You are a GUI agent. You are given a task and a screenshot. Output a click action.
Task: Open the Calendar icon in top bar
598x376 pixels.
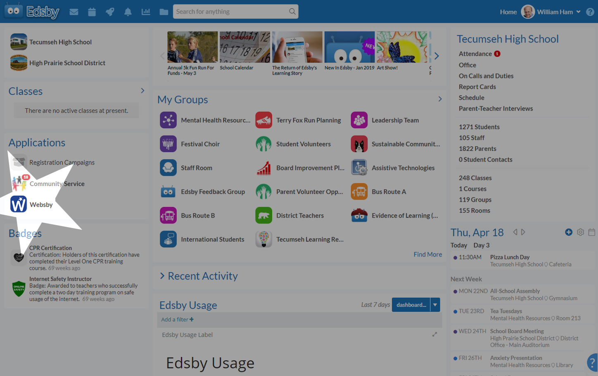point(92,12)
